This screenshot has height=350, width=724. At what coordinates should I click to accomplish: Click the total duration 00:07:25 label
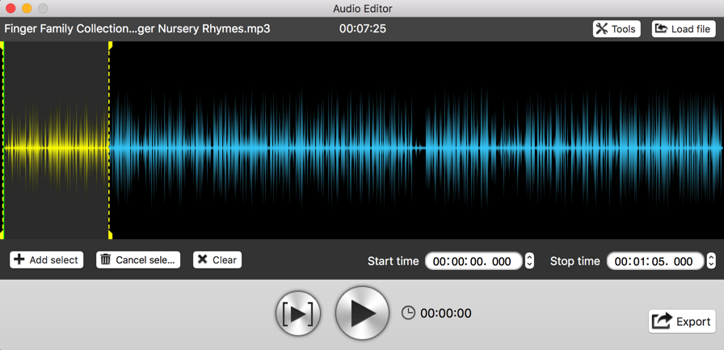[x=363, y=29]
